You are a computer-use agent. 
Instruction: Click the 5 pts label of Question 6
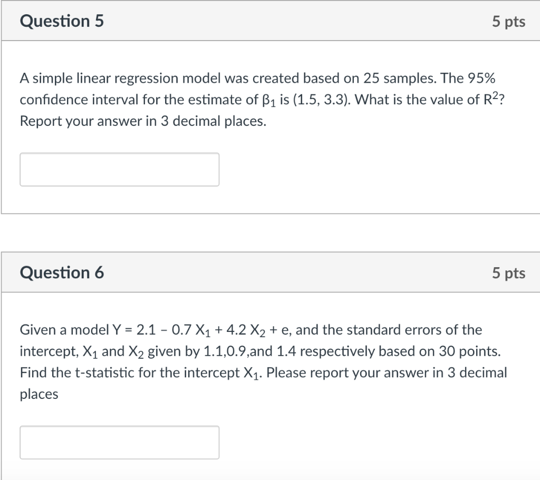[x=509, y=273]
